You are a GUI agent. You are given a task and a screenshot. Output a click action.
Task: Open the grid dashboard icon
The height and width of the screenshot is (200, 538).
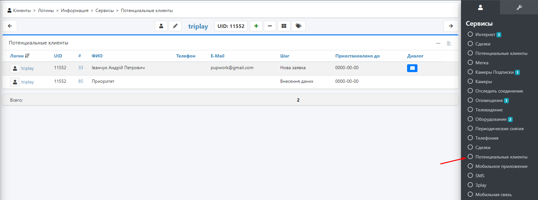point(284,26)
